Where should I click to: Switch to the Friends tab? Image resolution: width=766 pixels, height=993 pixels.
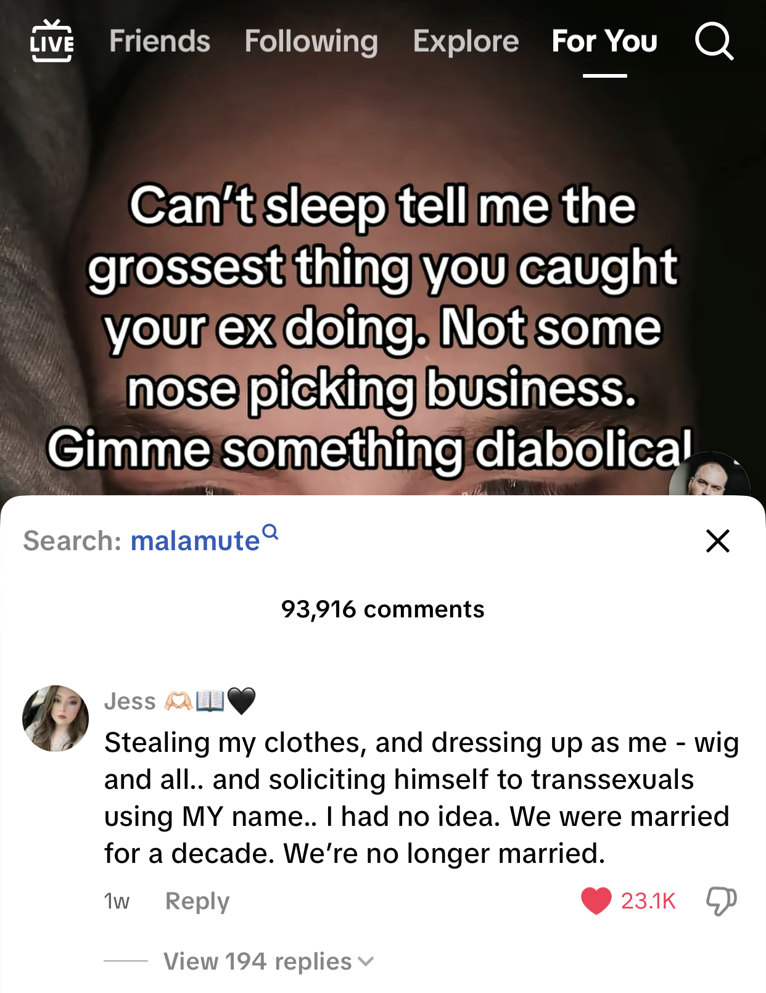(160, 41)
